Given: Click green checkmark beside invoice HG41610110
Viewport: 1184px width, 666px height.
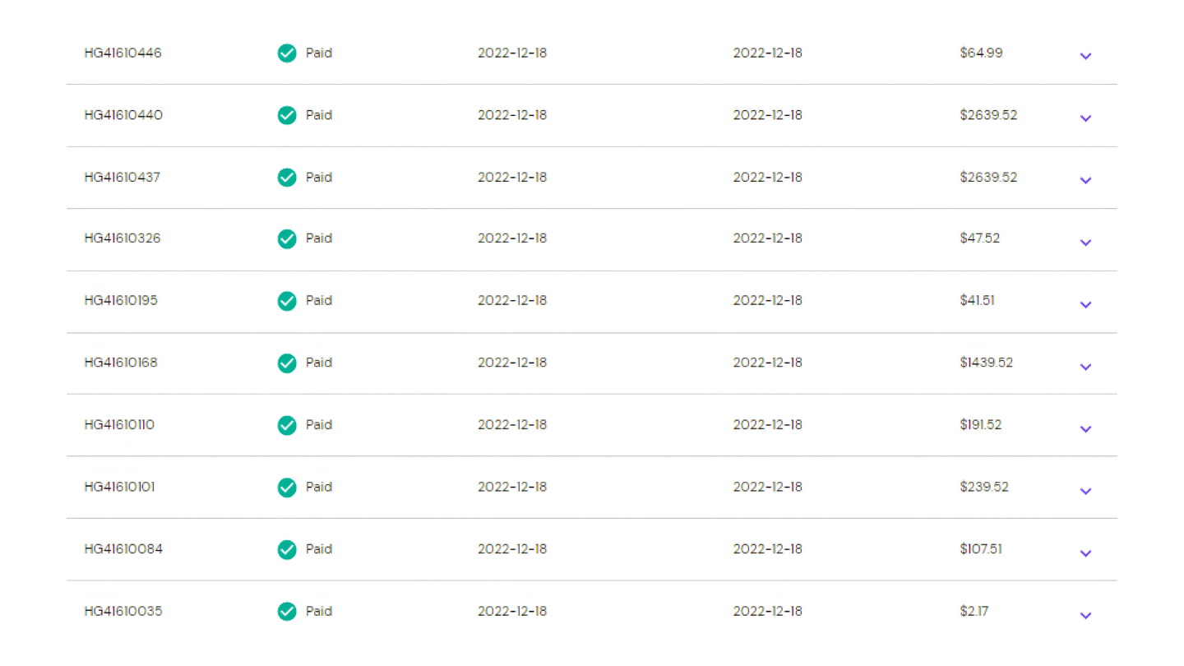Looking at the screenshot, I should point(287,425).
